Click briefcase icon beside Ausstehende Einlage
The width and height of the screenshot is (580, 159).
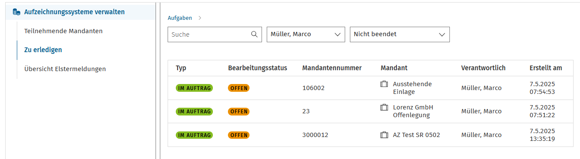[384, 84]
